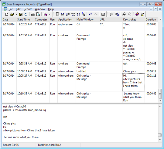The height and width of the screenshot is (149, 164).
Task: Select the 'Untitled' main window cell
Action: 87,71
